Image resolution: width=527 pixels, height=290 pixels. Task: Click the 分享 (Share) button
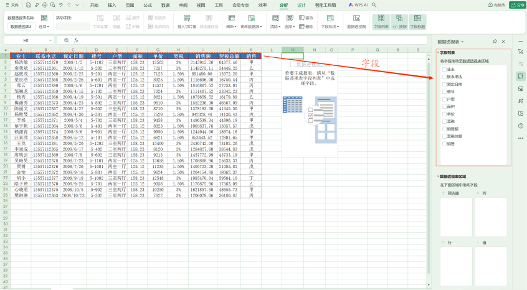tap(517, 4)
